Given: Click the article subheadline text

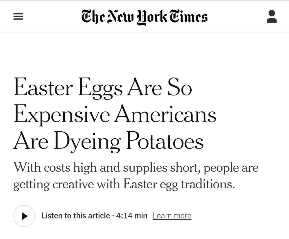Looking at the screenshot, I should click(136, 175).
